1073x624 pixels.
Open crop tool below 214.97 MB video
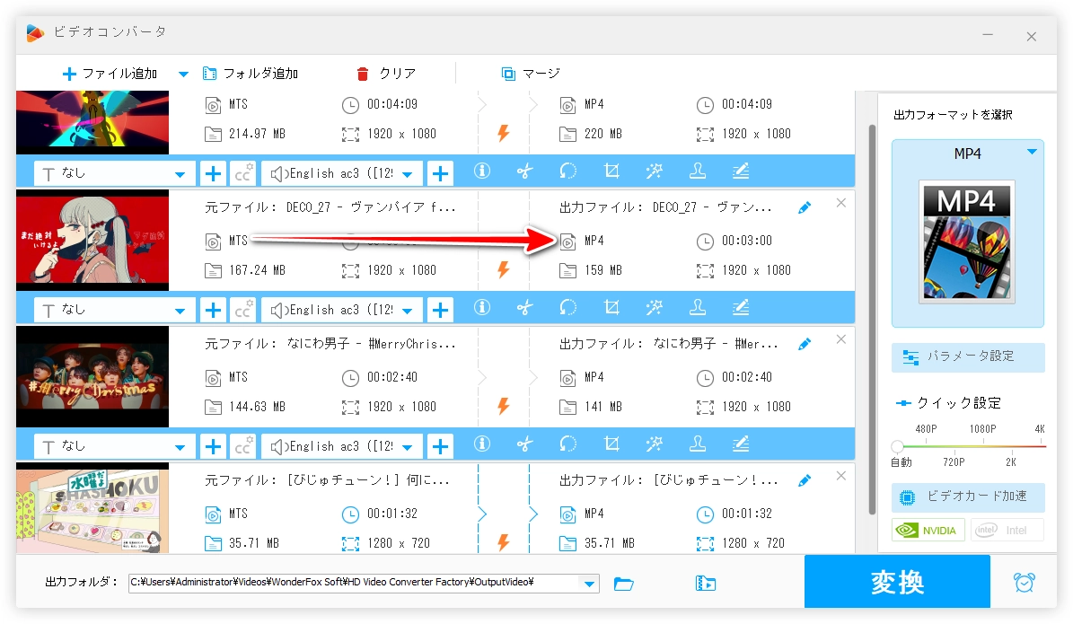tap(611, 171)
